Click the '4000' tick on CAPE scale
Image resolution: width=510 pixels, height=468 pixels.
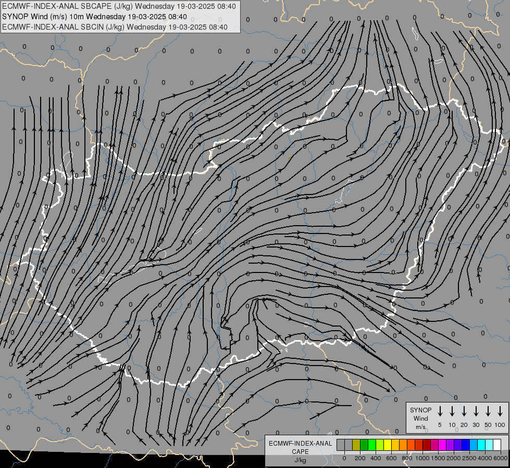[x=485, y=458]
